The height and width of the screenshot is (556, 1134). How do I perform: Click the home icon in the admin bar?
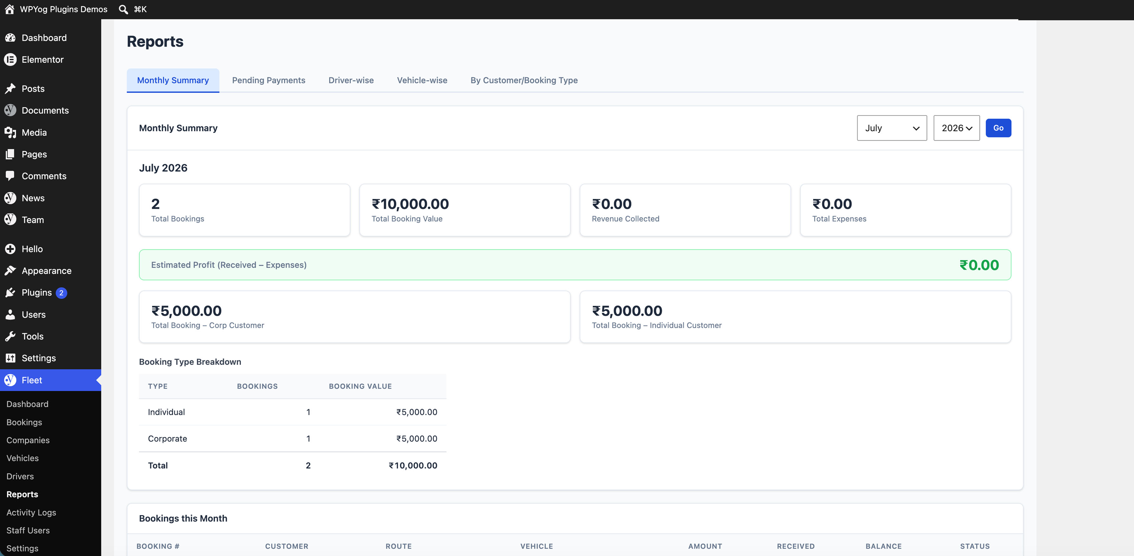coord(10,9)
